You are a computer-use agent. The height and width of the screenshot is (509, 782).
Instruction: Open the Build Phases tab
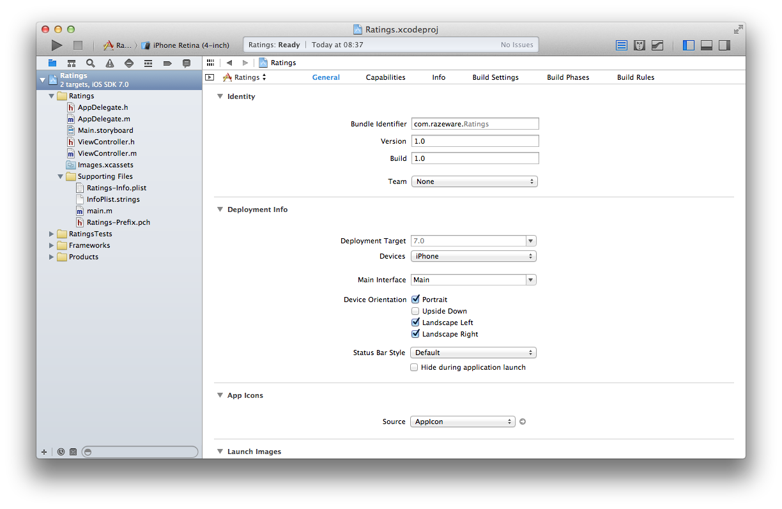click(568, 77)
